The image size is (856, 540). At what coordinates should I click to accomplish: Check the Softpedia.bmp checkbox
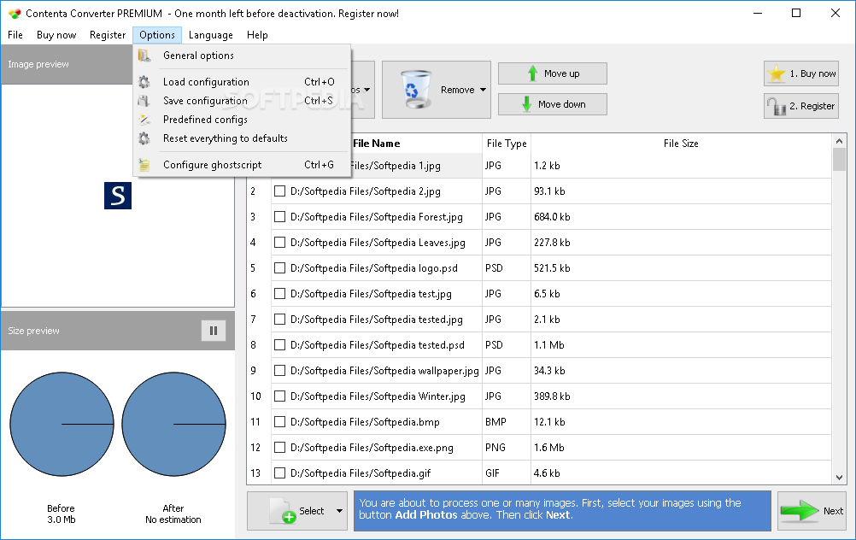pos(279,422)
